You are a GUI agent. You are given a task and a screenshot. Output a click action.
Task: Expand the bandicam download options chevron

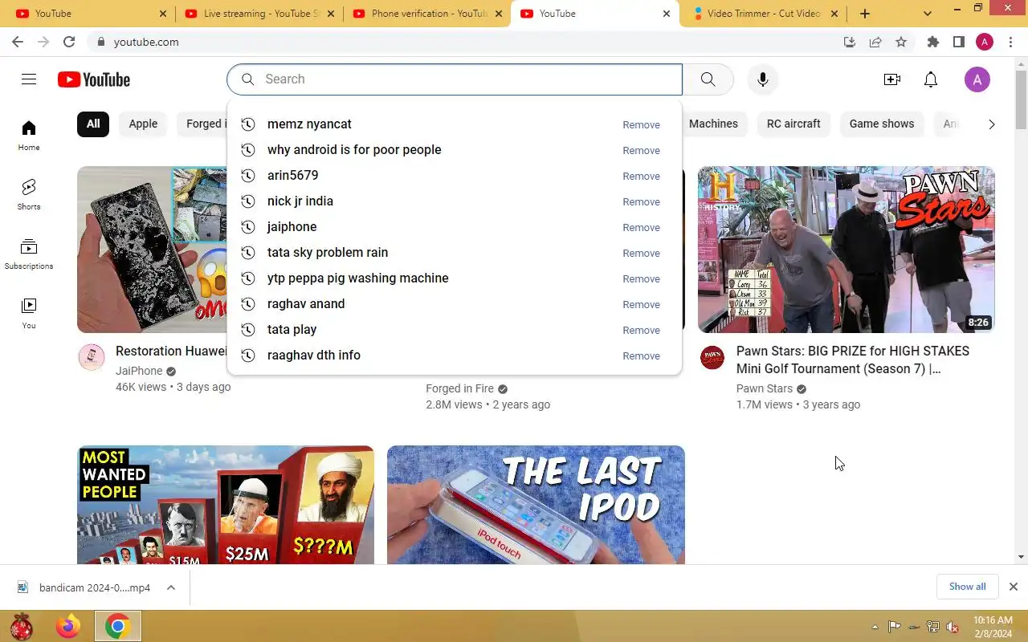tap(171, 587)
